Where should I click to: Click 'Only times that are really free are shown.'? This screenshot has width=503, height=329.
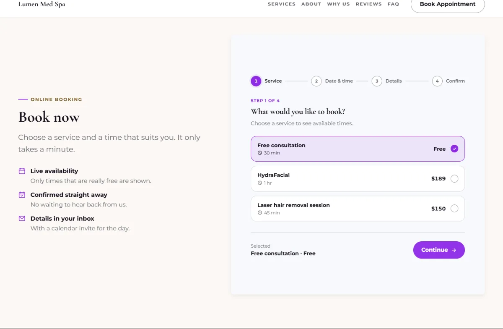(x=91, y=181)
